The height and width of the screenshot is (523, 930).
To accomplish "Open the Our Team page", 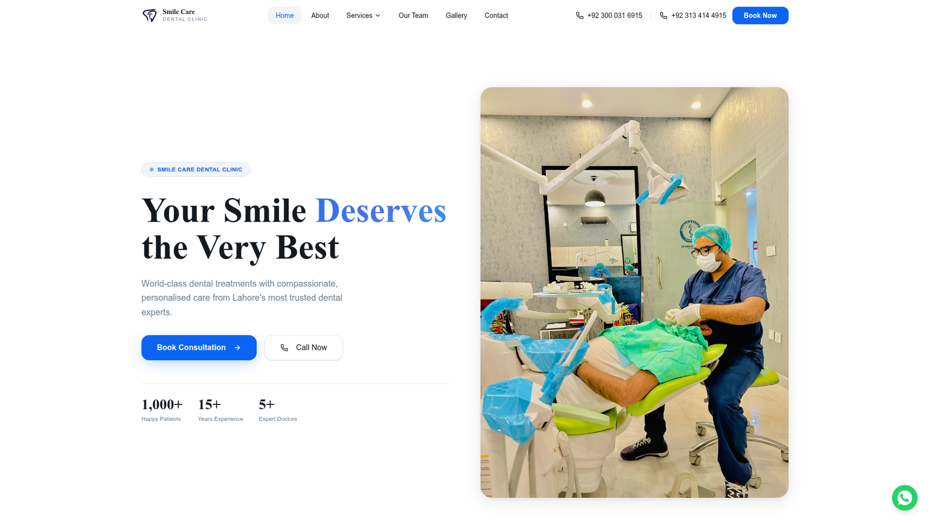I will (x=413, y=16).
